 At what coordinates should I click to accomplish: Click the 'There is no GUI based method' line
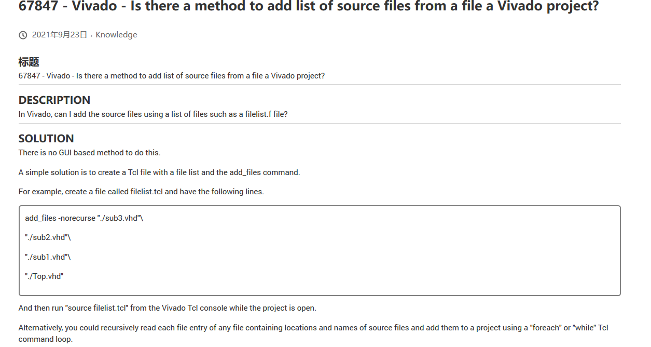point(89,153)
